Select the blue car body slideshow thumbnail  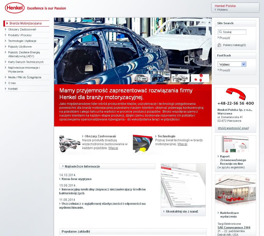161,77
